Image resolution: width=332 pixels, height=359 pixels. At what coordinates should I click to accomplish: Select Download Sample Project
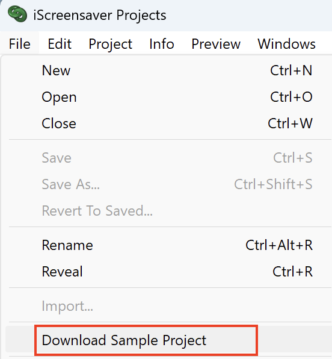(x=168, y=340)
